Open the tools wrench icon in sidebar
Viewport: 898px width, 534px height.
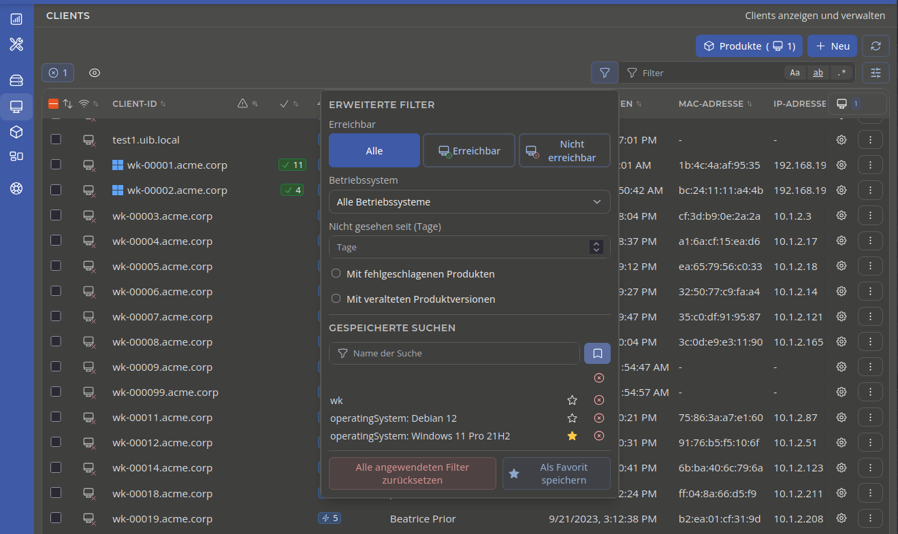pos(16,45)
